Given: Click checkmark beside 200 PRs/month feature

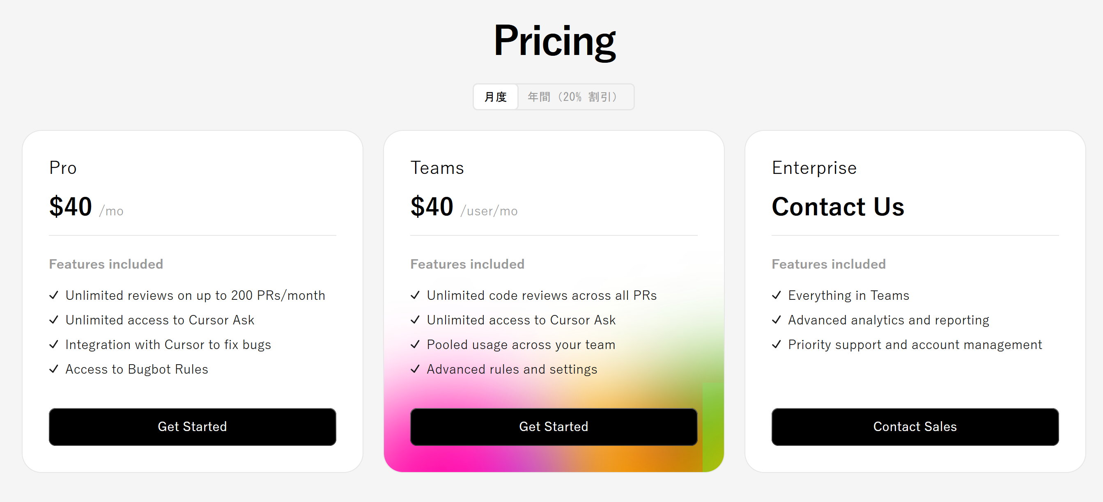Looking at the screenshot, I should pos(54,295).
